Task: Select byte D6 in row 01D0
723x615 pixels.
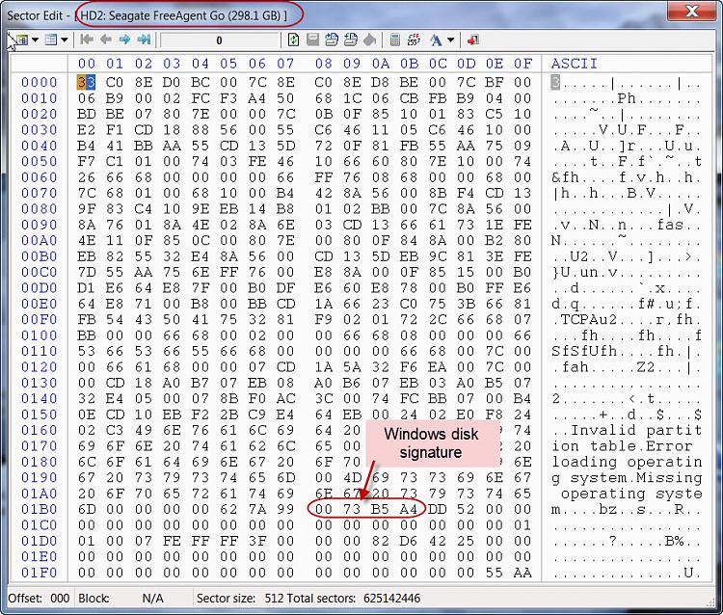Action: [x=409, y=541]
